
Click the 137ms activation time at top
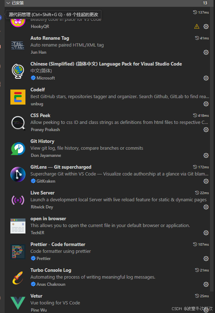[201, 13]
